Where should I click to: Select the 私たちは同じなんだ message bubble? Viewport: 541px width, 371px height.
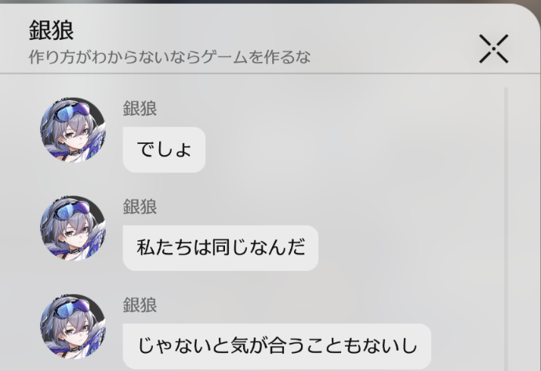[220, 247]
